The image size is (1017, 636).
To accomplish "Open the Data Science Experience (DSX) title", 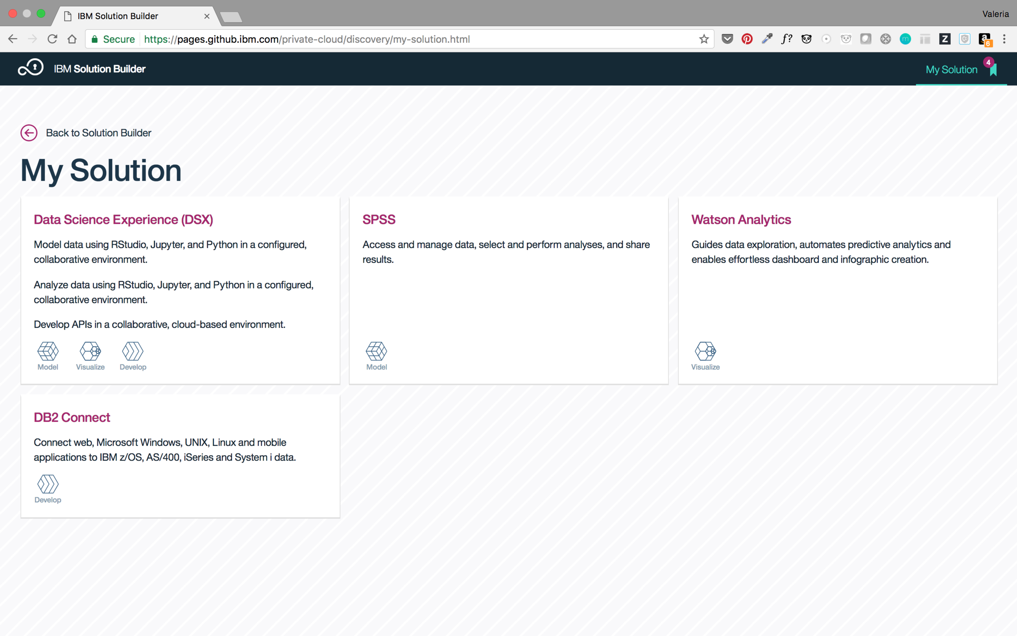I will click(123, 220).
